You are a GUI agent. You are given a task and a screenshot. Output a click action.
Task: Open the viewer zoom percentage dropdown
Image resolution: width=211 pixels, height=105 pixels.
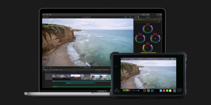[x=126, y=17]
